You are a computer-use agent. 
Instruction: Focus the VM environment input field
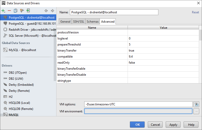138,111
